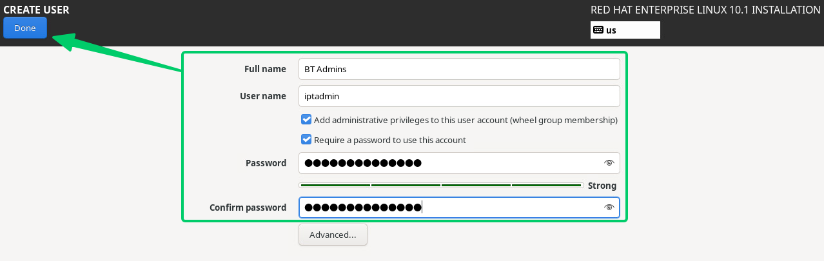
Task: Reveal confirm password with its eye icon
Action: 609,208
